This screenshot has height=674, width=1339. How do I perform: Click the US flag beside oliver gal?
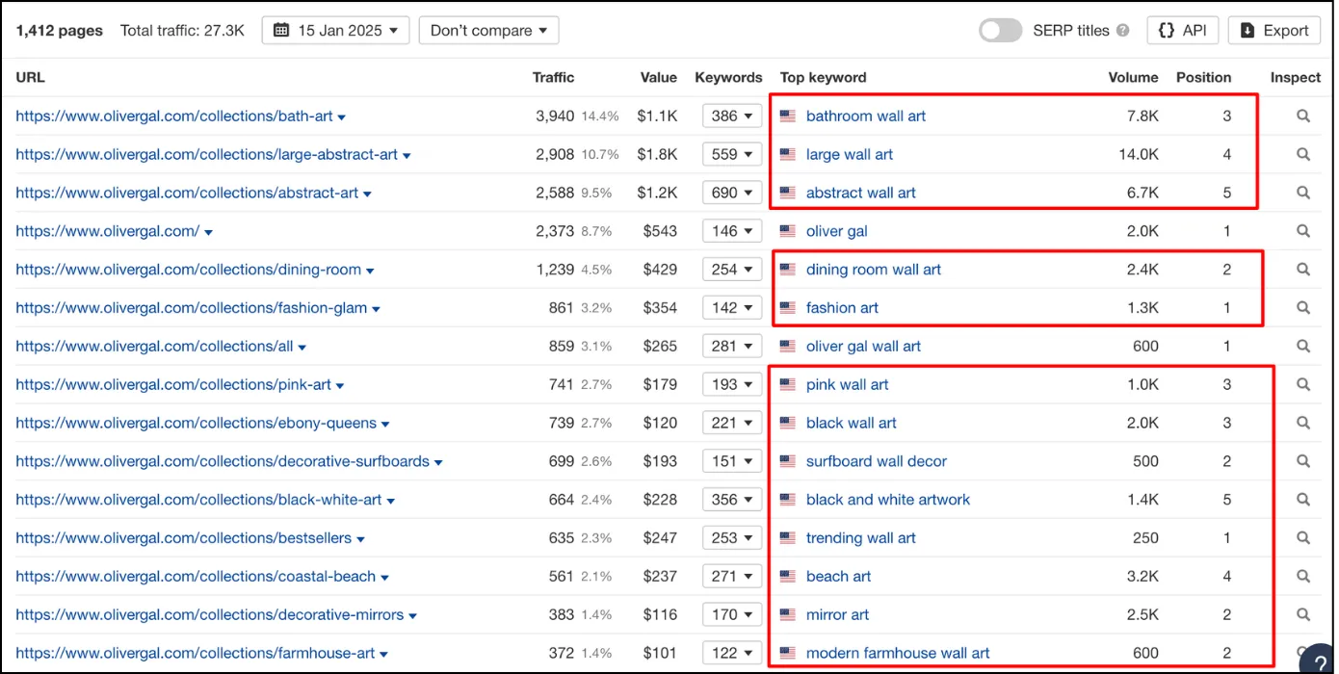(788, 231)
